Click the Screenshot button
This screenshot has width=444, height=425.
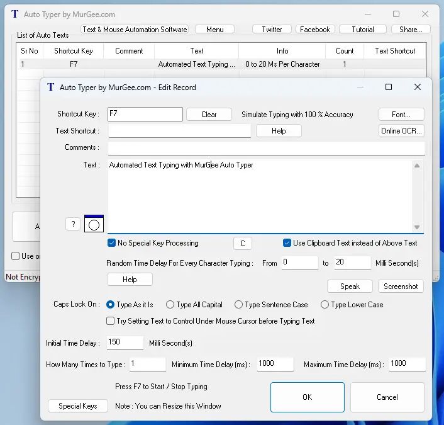(401, 286)
